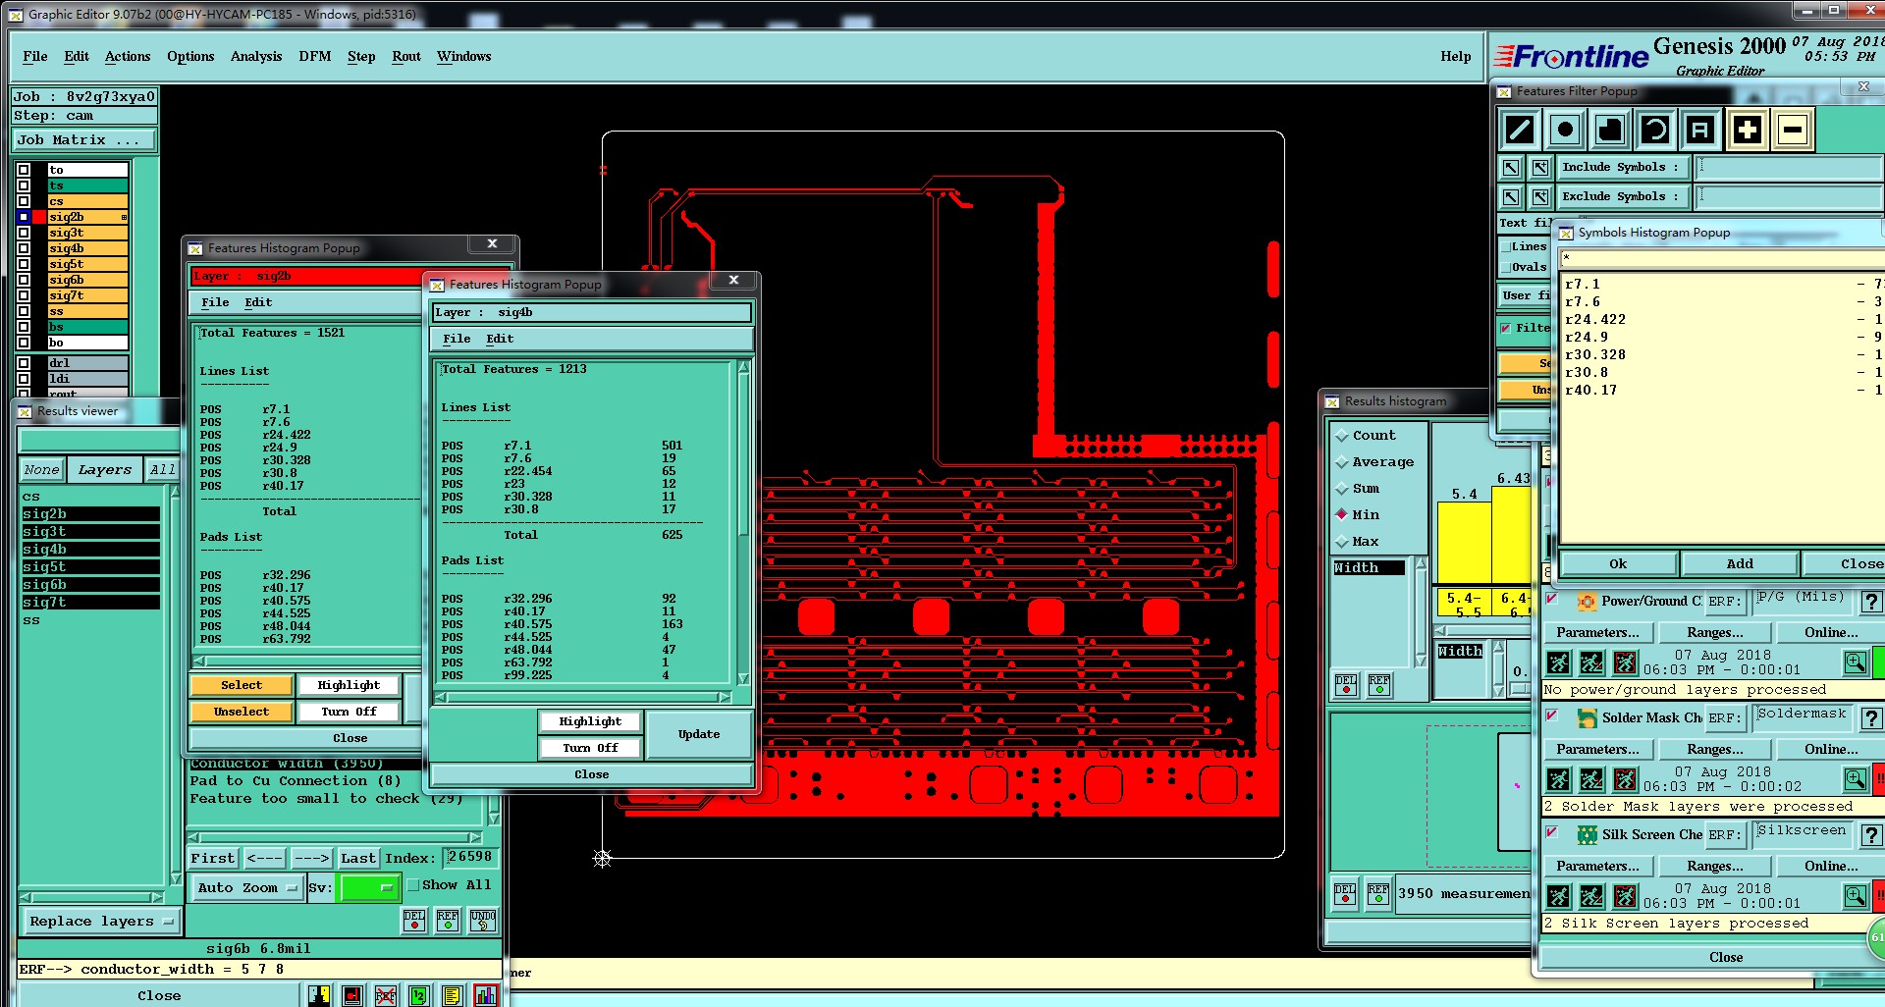Image resolution: width=1885 pixels, height=1007 pixels.
Task: Click red color swatch of layer sig2b
Action: pyautogui.click(x=39, y=217)
